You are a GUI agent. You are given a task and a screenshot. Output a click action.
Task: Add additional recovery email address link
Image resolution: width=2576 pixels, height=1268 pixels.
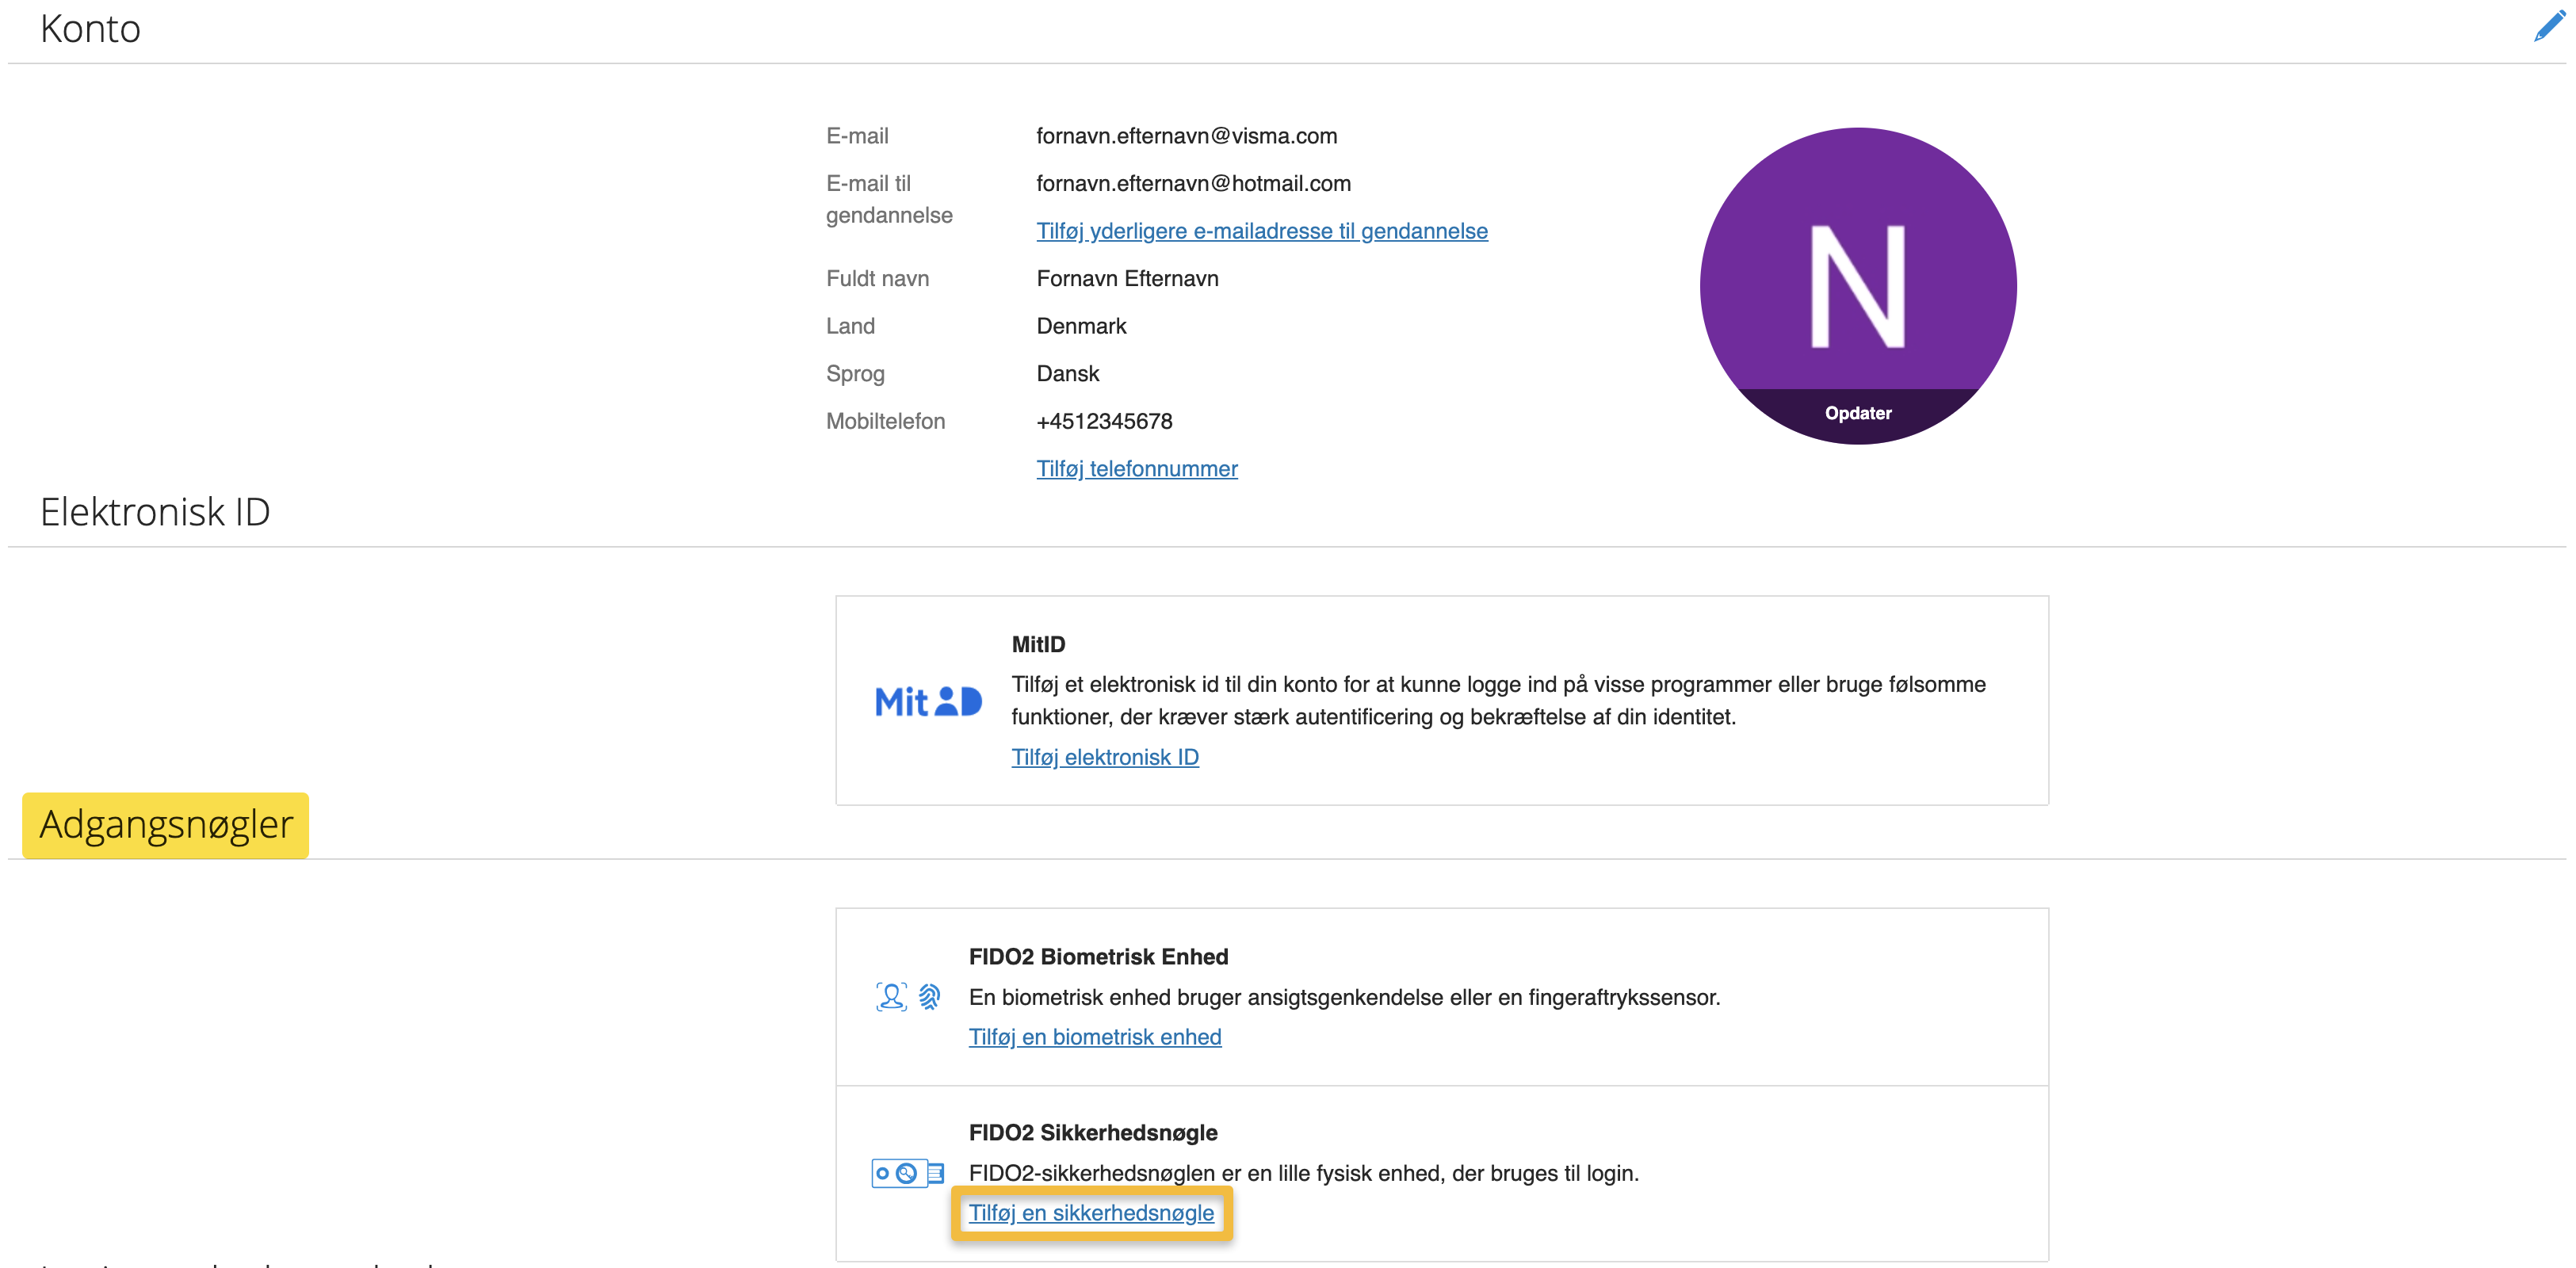pyautogui.click(x=1261, y=231)
